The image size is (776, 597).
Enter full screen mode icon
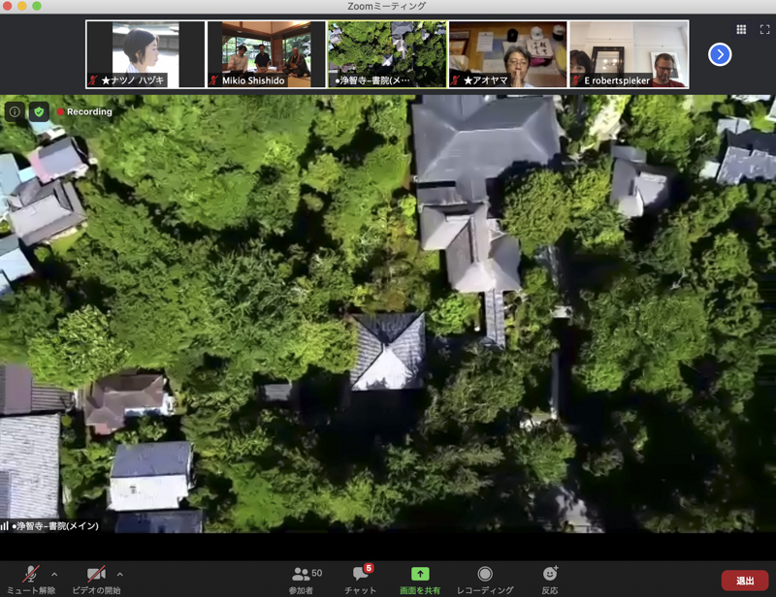point(764,30)
